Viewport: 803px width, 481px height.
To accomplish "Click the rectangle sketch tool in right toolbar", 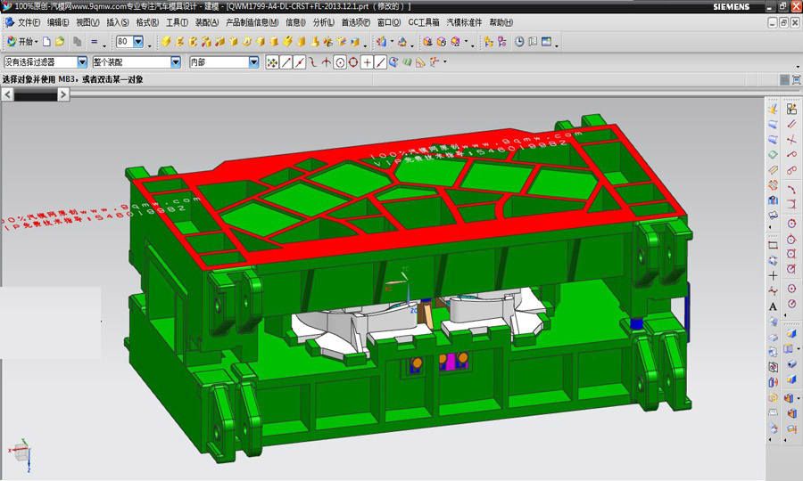I will [773, 244].
